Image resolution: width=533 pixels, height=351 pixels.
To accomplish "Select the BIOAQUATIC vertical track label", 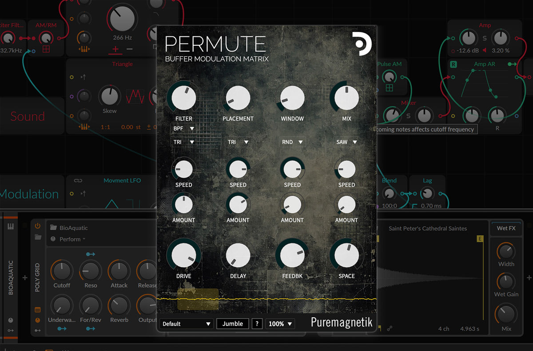I will pos(11,277).
